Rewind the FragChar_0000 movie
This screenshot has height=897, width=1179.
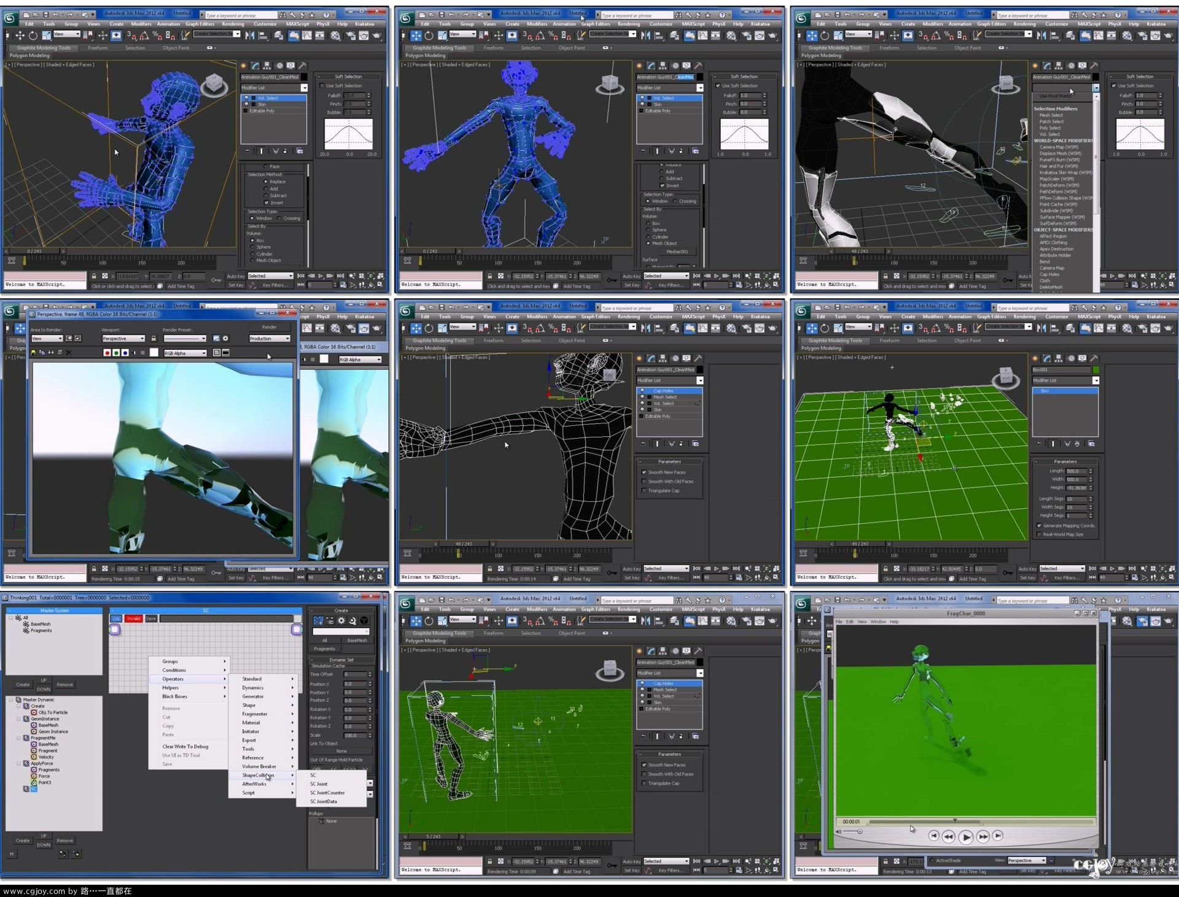(x=948, y=836)
